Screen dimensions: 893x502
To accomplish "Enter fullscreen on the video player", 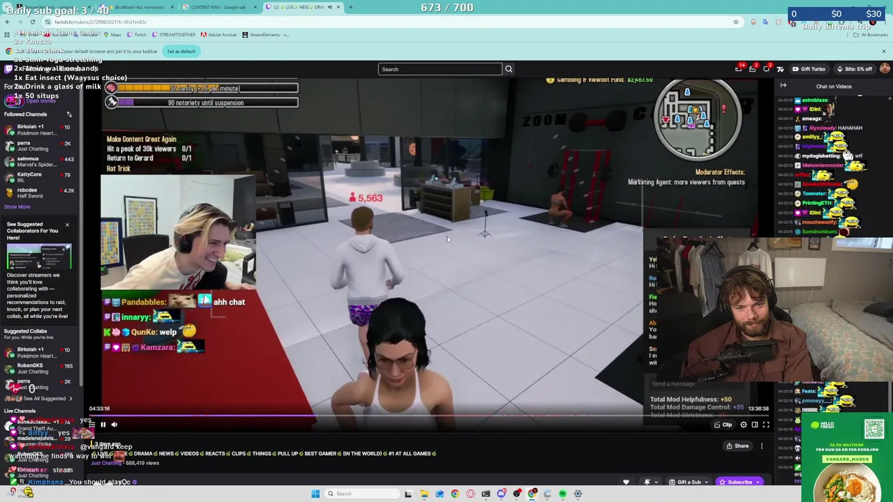I will click(766, 425).
